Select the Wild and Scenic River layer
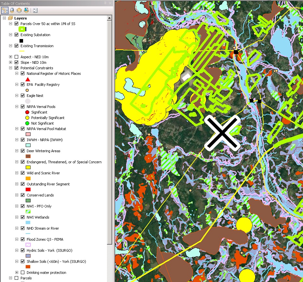The height and width of the screenshot is (282, 303). click(43, 173)
